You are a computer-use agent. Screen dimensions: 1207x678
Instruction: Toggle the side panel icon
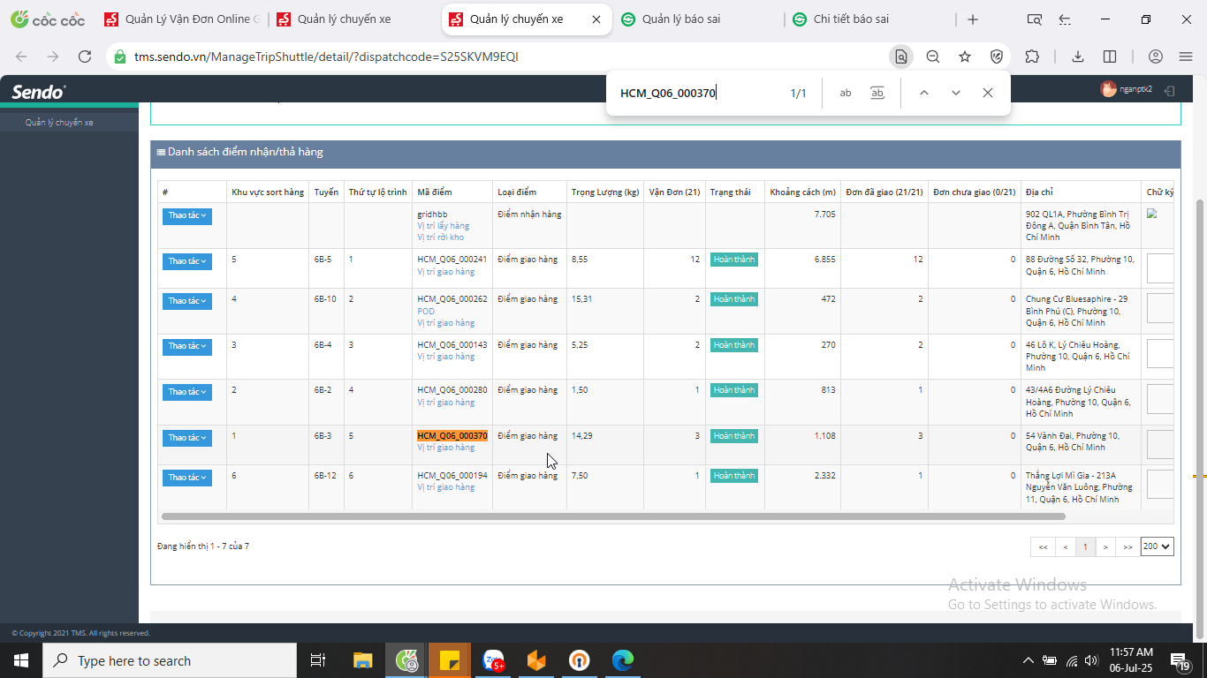pyautogui.click(x=1110, y=56)
